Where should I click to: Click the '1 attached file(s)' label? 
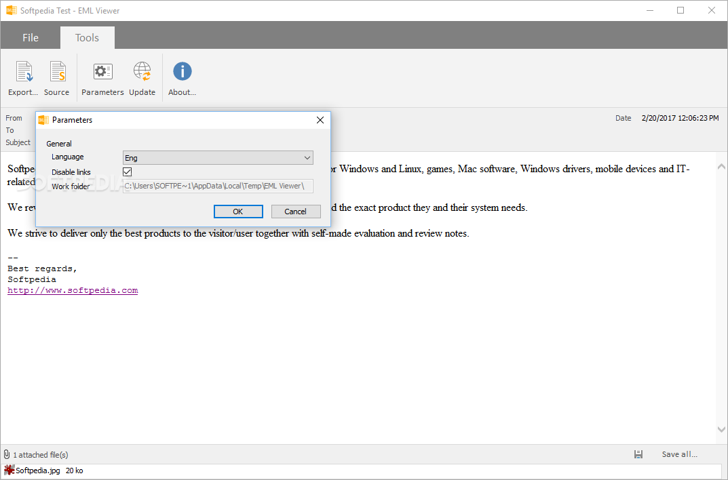pyautogui.click(x=41, y=455)
